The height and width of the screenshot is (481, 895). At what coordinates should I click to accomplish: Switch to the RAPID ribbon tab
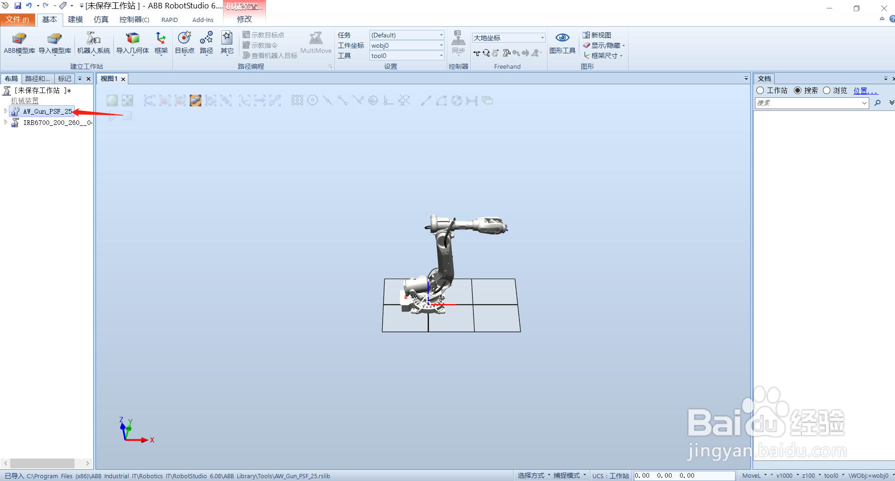click(x=170, y=20)
